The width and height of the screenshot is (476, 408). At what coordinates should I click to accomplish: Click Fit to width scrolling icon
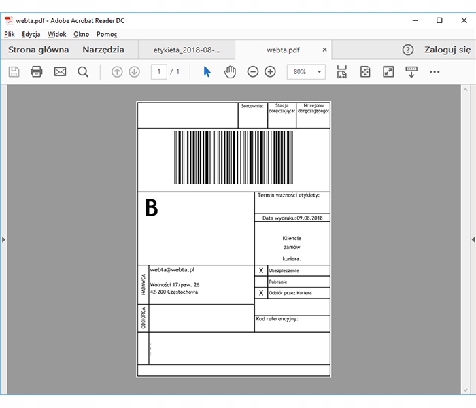[342, 72]
